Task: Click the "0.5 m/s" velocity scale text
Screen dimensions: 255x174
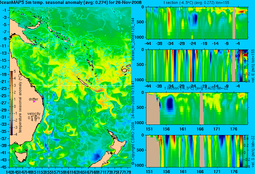Action: tap(34, 118)
